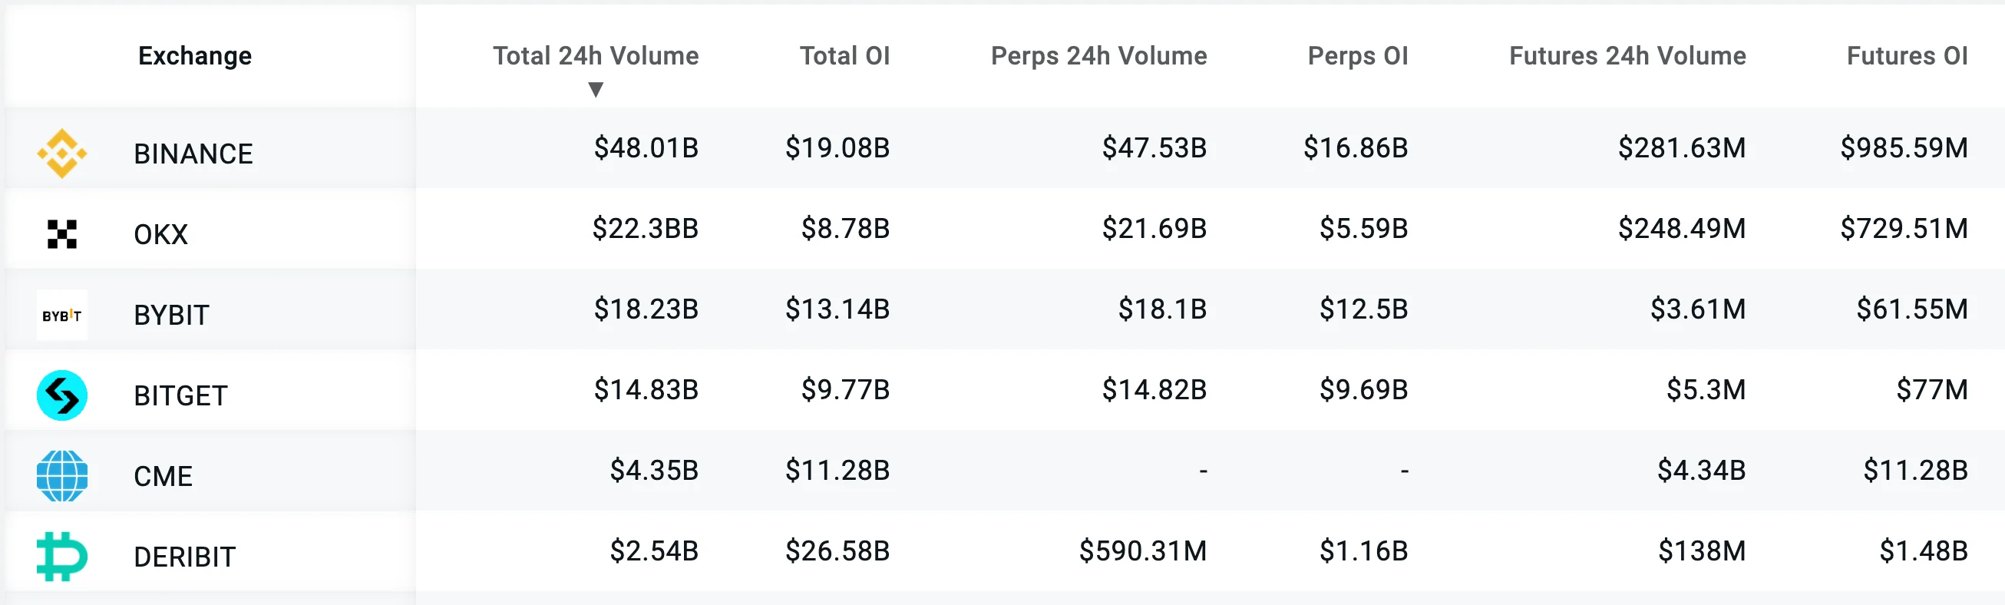Click the Binance logo icon
2005x605 pixels.
(61, 154)
